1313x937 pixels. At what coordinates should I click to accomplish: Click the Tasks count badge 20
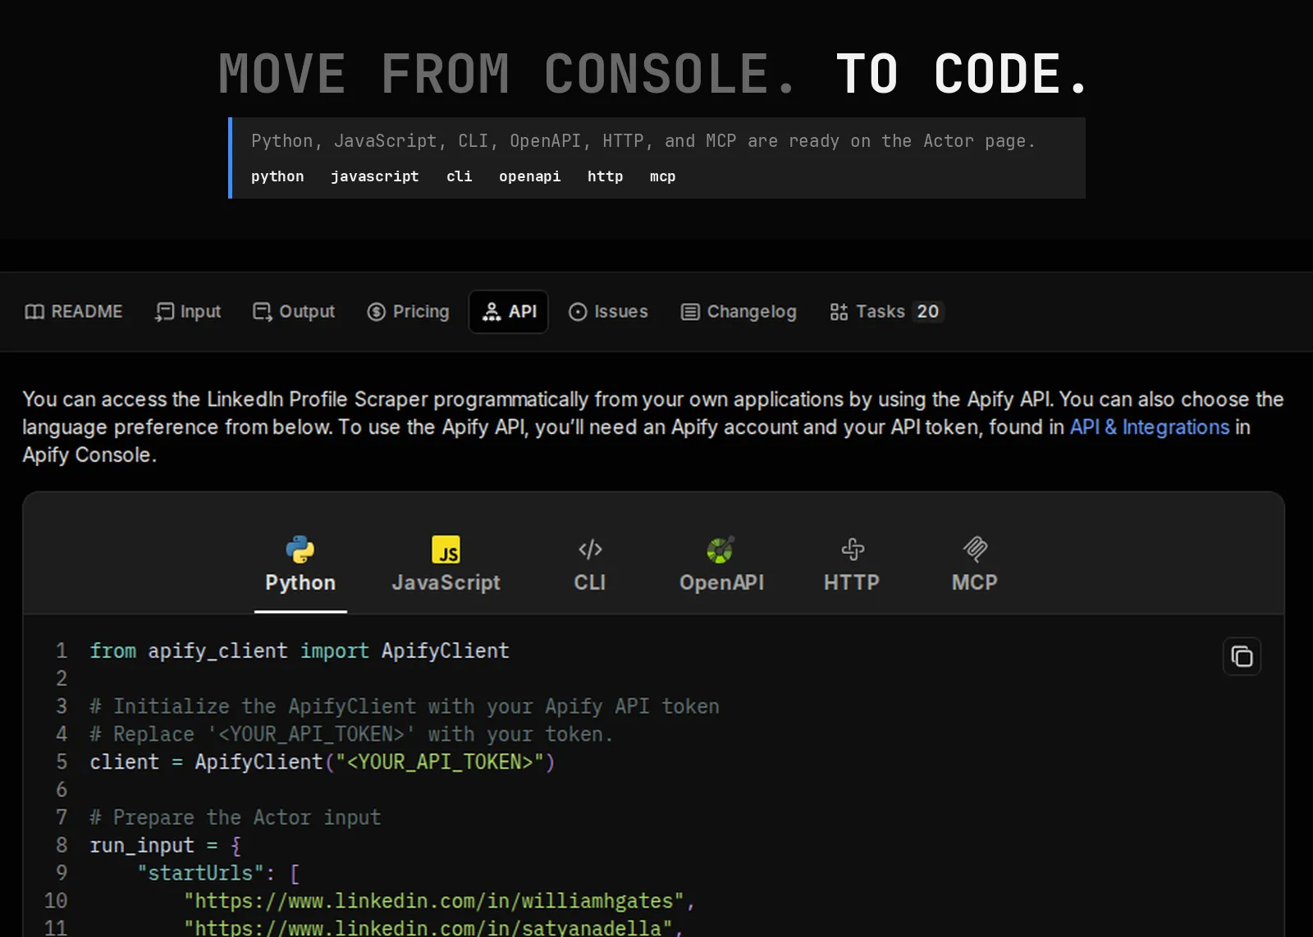[x=928, y=312]
